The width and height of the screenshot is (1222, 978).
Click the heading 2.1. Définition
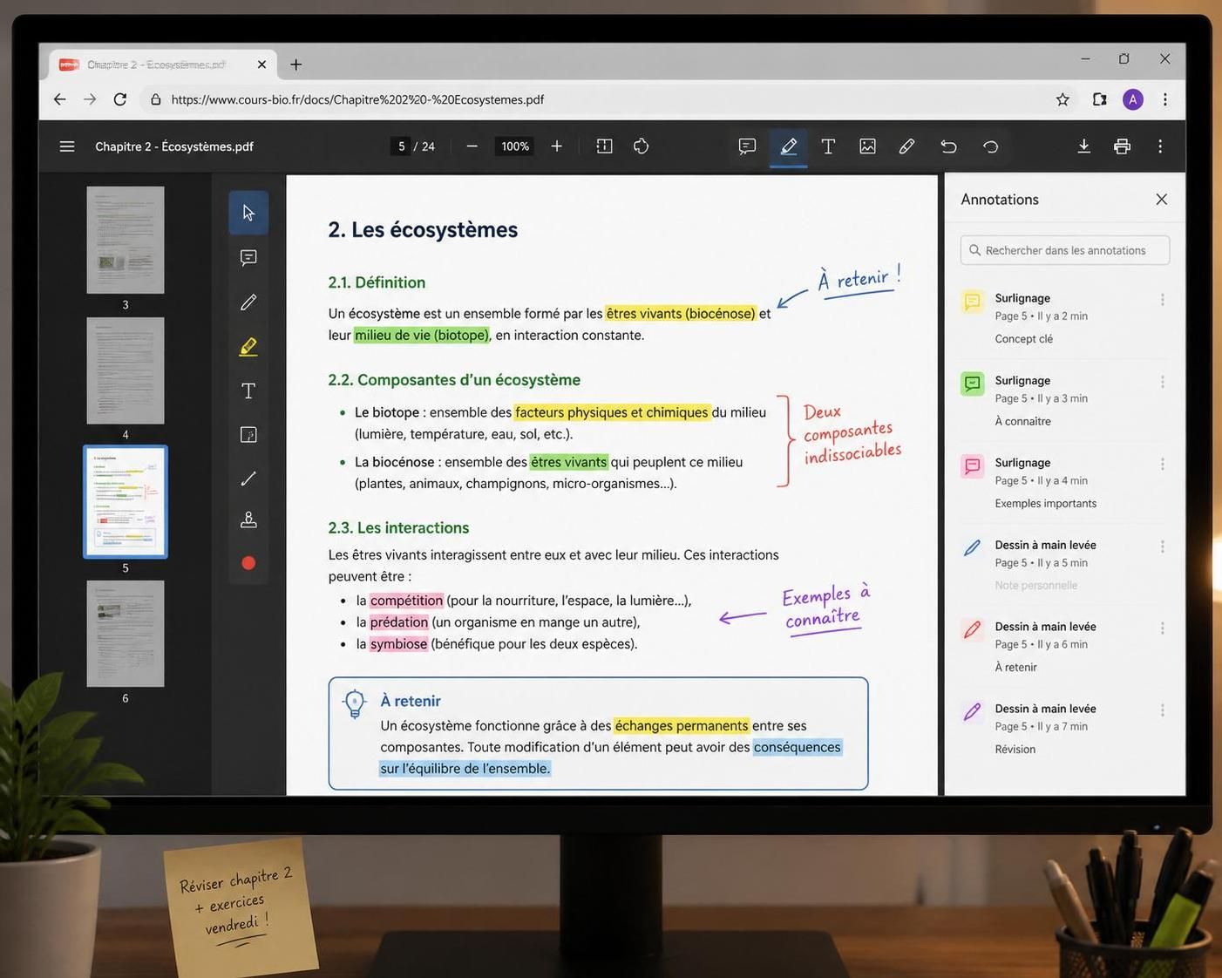point(377,282)
